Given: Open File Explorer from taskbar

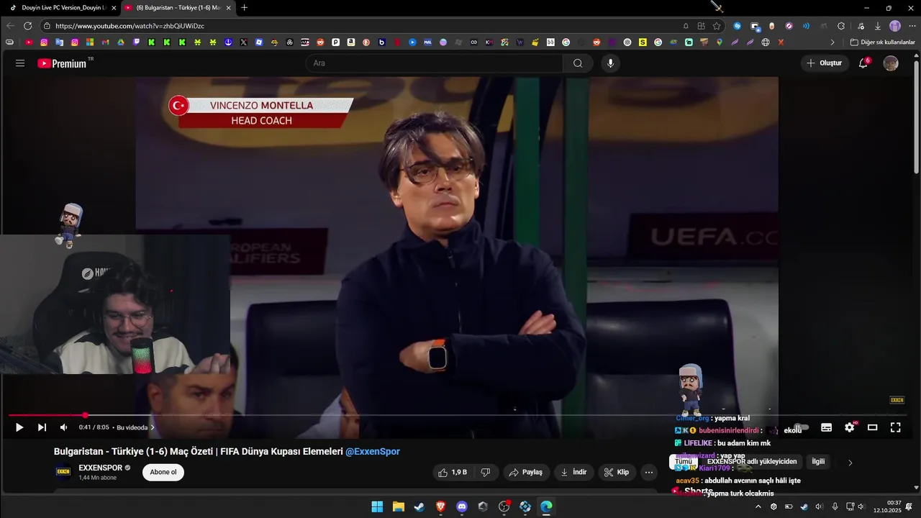Looking at the screenshot, I should [x=398, y=506].
